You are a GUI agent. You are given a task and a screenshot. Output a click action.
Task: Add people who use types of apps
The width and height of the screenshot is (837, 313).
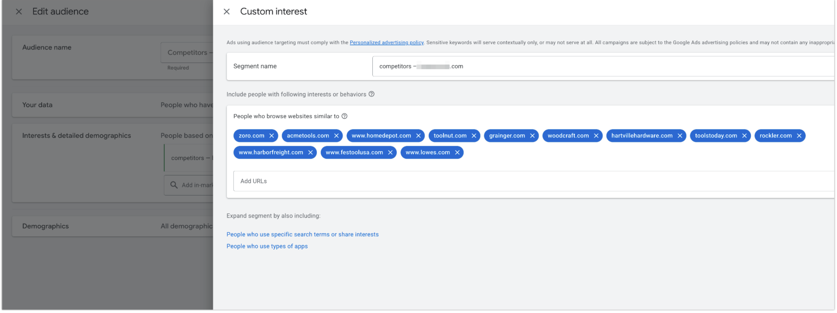click(x=267, y=246)
